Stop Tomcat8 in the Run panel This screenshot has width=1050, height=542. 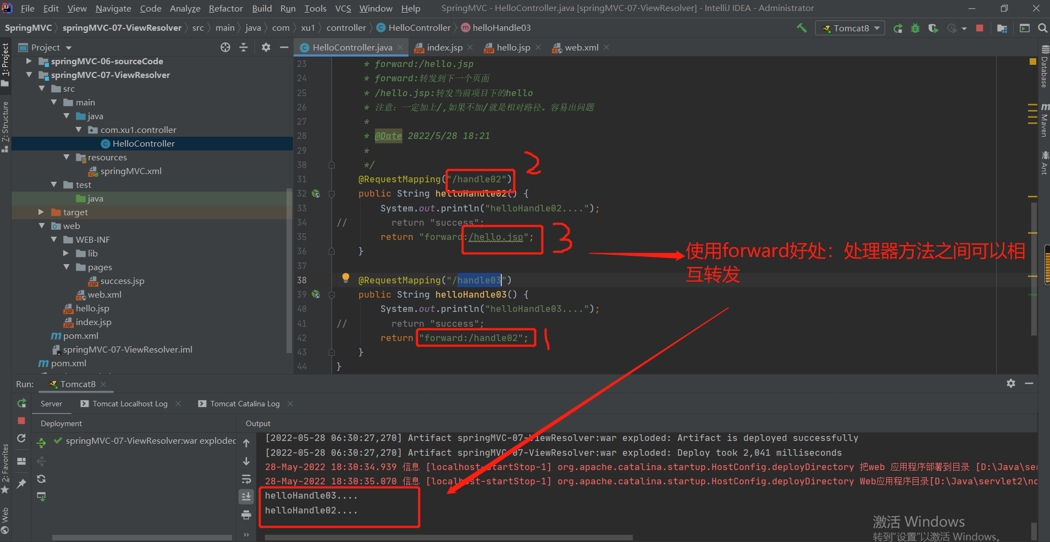[21, 421]
